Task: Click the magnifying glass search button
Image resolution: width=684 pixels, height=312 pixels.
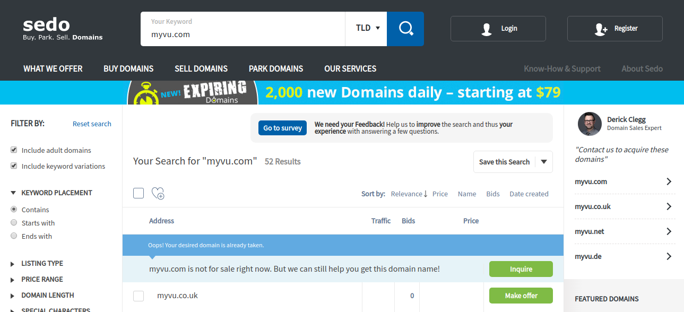Action: (x=405, y=29)
